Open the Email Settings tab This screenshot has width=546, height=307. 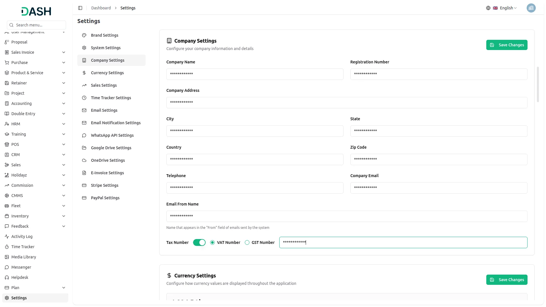(x=104, y=110)
